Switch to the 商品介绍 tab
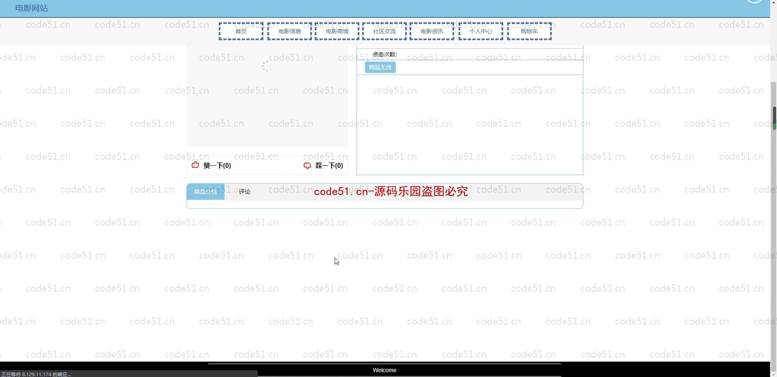This screenshot has width=777, height=377. click(205, 192)
